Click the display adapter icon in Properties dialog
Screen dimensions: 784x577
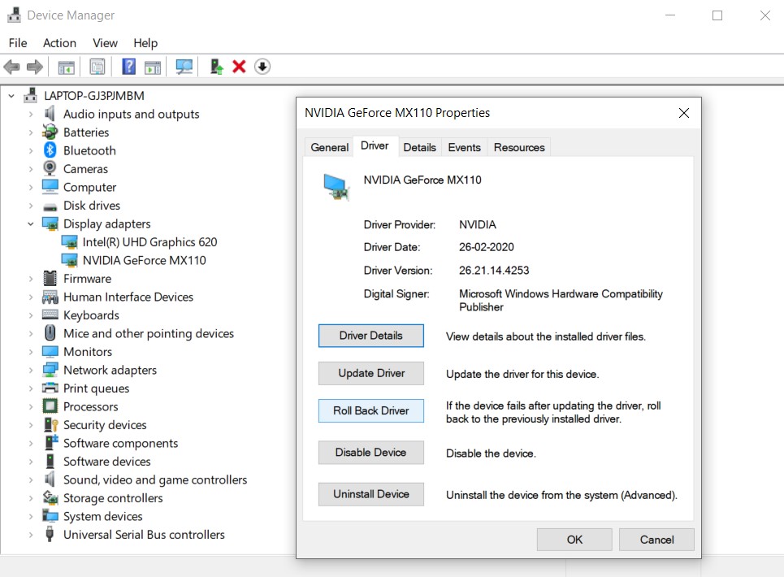pos(336,187)
